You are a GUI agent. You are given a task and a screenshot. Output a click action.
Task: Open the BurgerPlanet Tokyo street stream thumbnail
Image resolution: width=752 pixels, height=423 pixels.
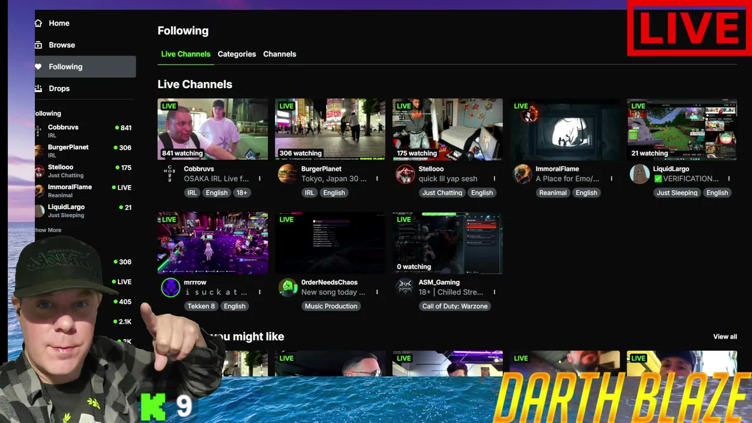330,129
